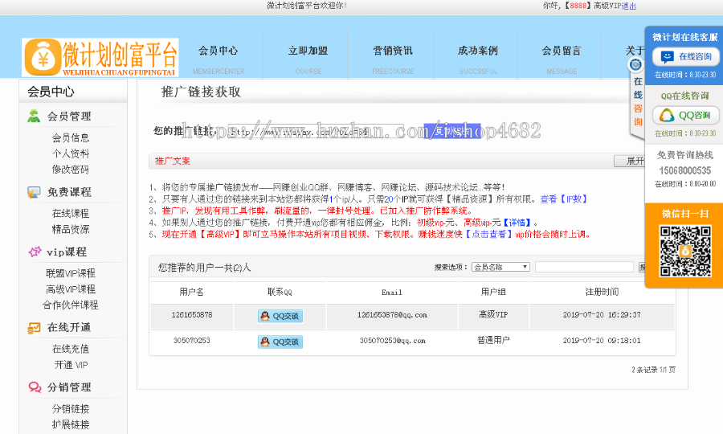The height and width of the screenshot is (434, 723).
Task: Click the 会员管理 section heading
Action: pos(69,117)
